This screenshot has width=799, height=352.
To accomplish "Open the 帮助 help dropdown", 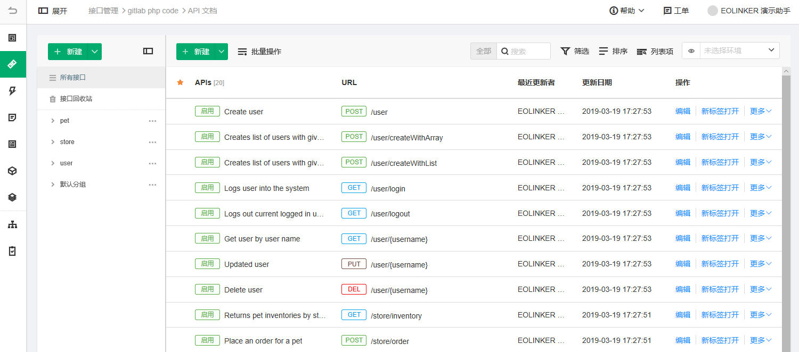I will pos(627,11).
